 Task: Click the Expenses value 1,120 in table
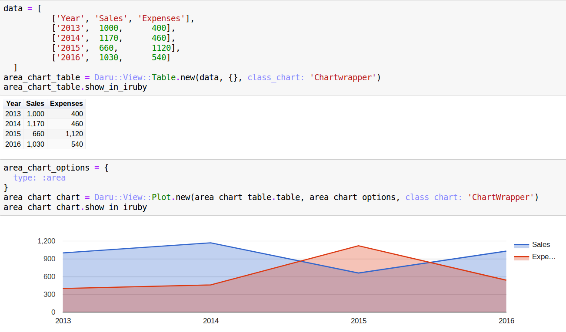(x=66, y=134)
